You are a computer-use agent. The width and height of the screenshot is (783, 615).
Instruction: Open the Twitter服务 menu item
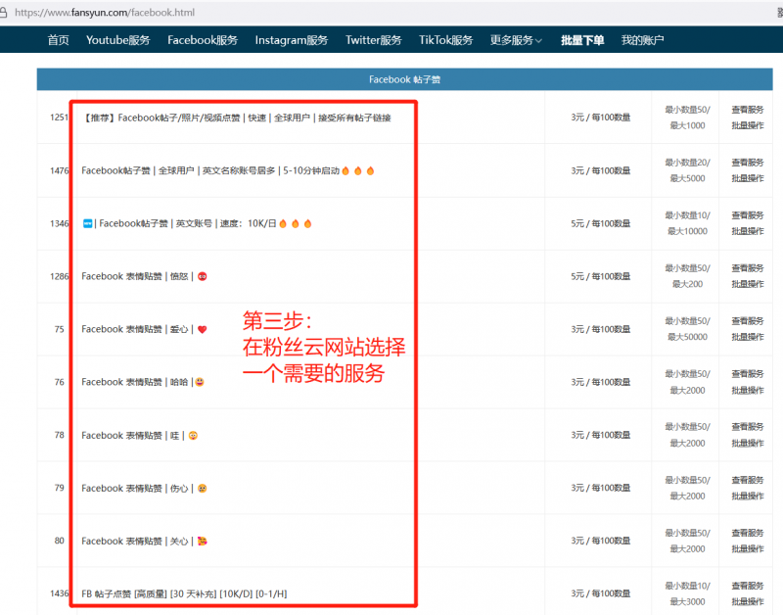(374, 40)
